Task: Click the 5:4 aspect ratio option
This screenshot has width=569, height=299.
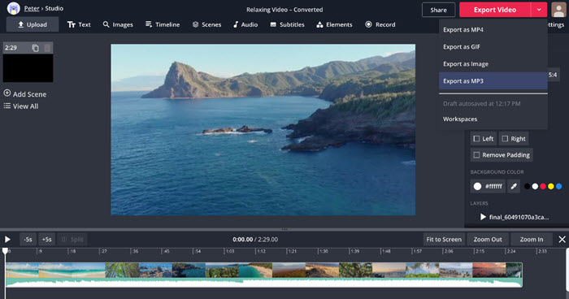Action: 553,75
